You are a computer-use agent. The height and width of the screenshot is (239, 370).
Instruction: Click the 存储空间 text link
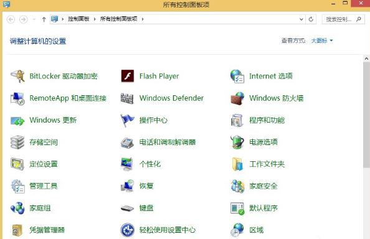pos(44,142)
